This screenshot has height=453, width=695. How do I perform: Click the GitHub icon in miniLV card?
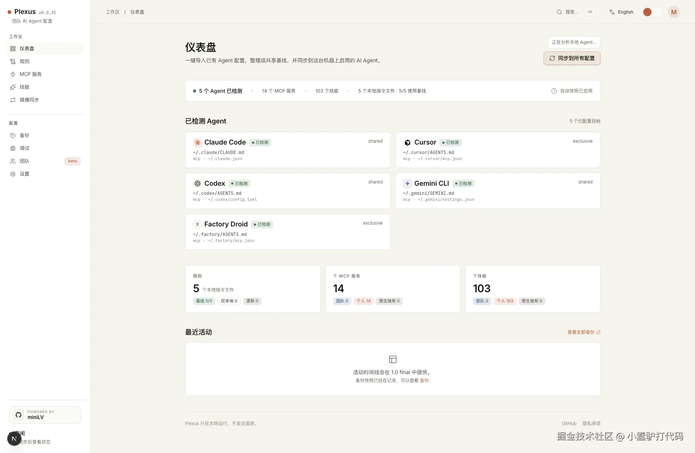[x=19, y=415]
